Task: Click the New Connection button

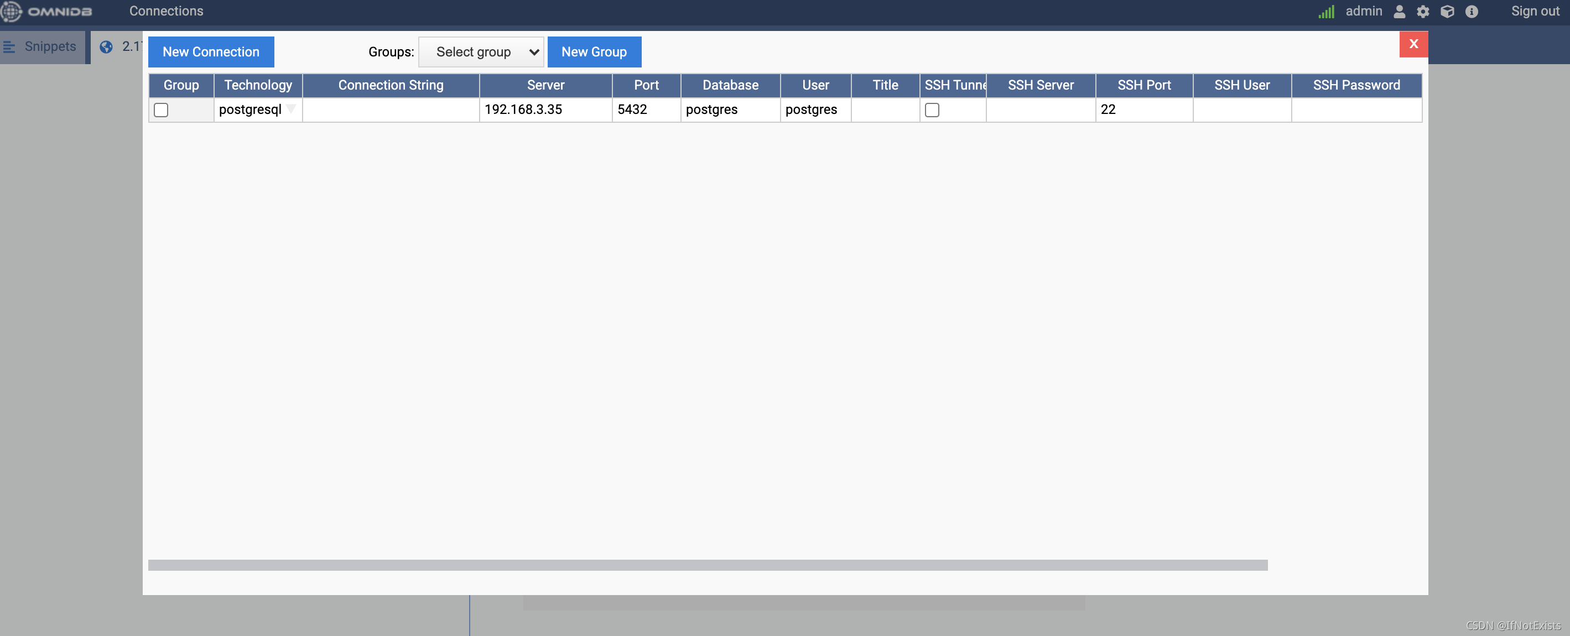Action: [x=211, y=52]
